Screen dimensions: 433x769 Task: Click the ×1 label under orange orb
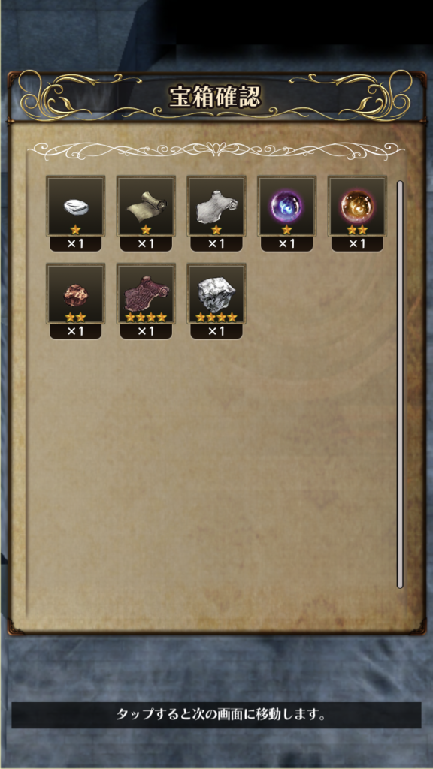(x=357, y=244)
